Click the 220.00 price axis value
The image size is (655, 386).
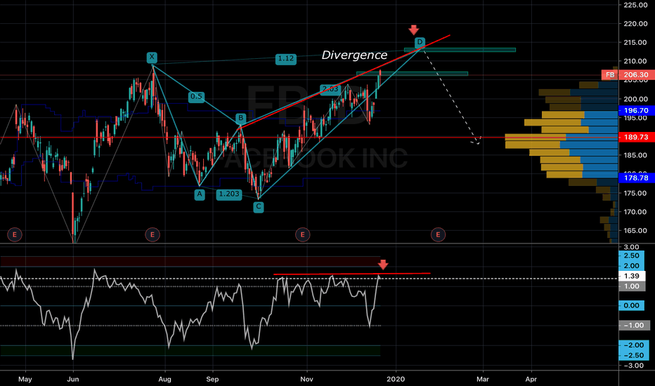pos(636,24)
